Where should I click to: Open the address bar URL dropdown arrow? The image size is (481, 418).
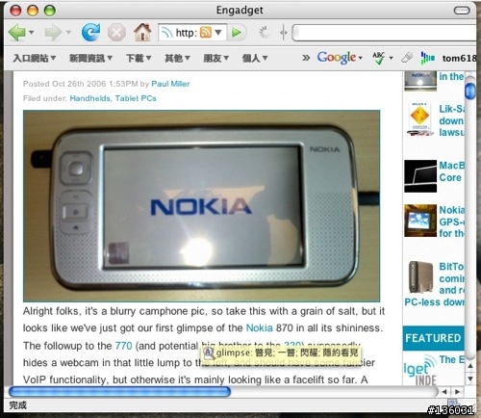(218, 33)
